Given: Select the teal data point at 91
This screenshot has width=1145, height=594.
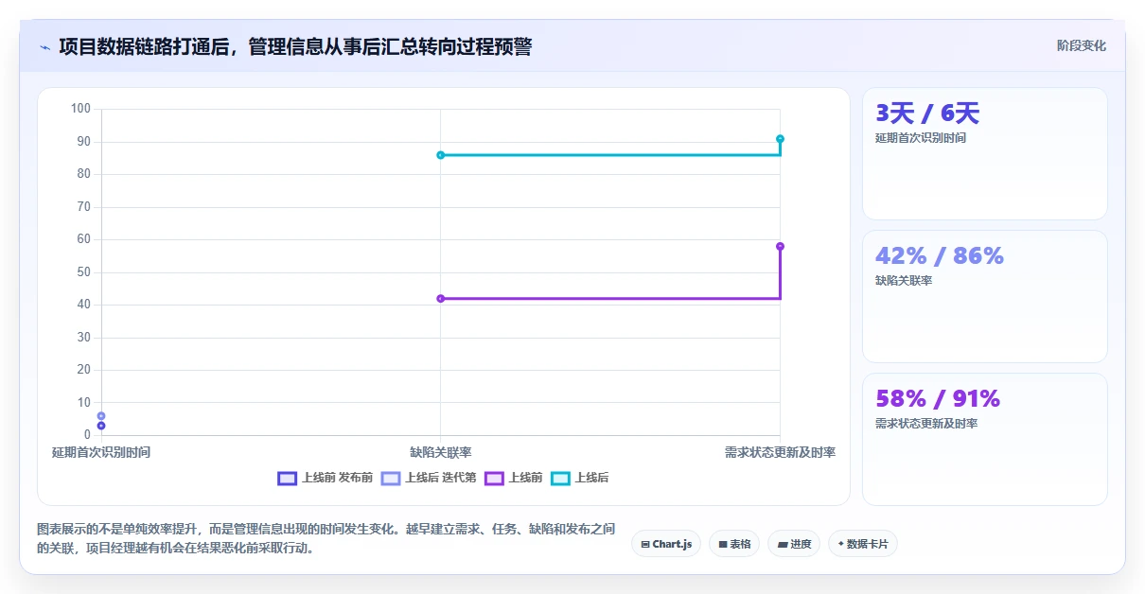Looking at the screenshot, I should click(780, 139).
